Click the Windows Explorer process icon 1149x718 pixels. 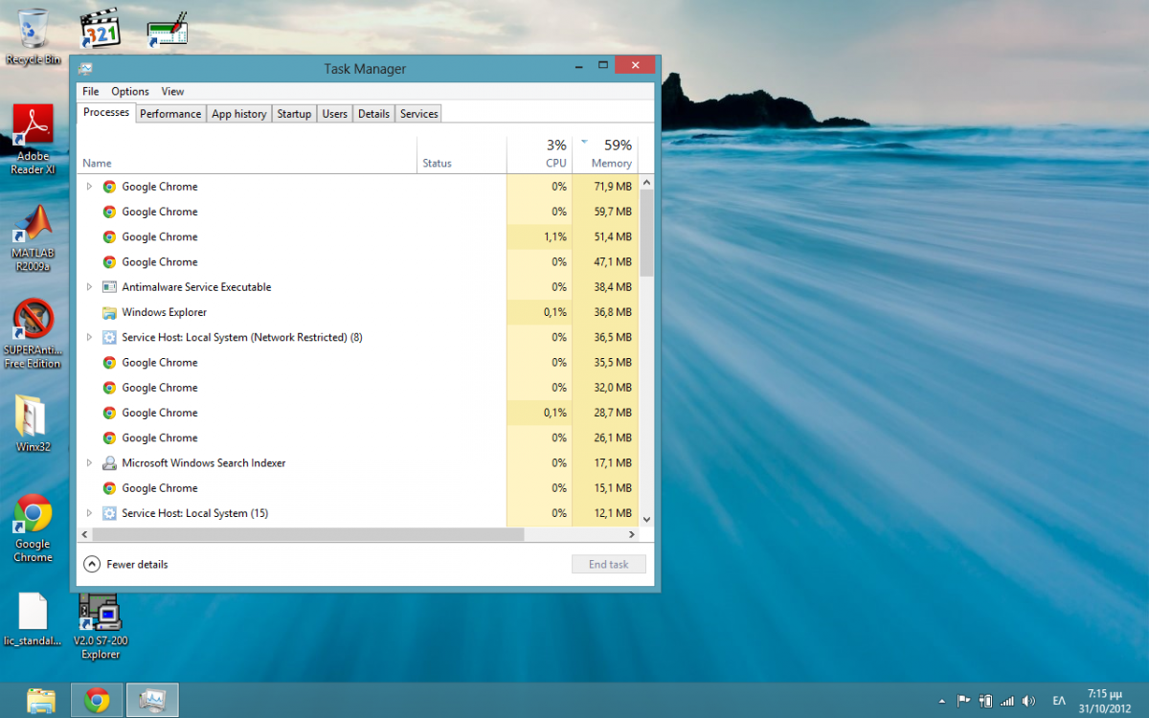point(109,312)
